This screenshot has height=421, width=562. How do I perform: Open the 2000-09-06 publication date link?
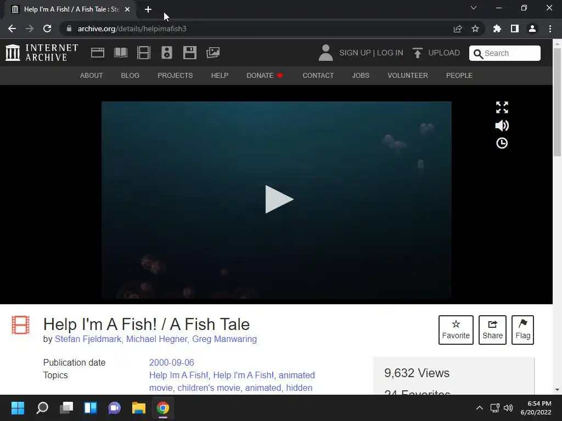point(172,363)
